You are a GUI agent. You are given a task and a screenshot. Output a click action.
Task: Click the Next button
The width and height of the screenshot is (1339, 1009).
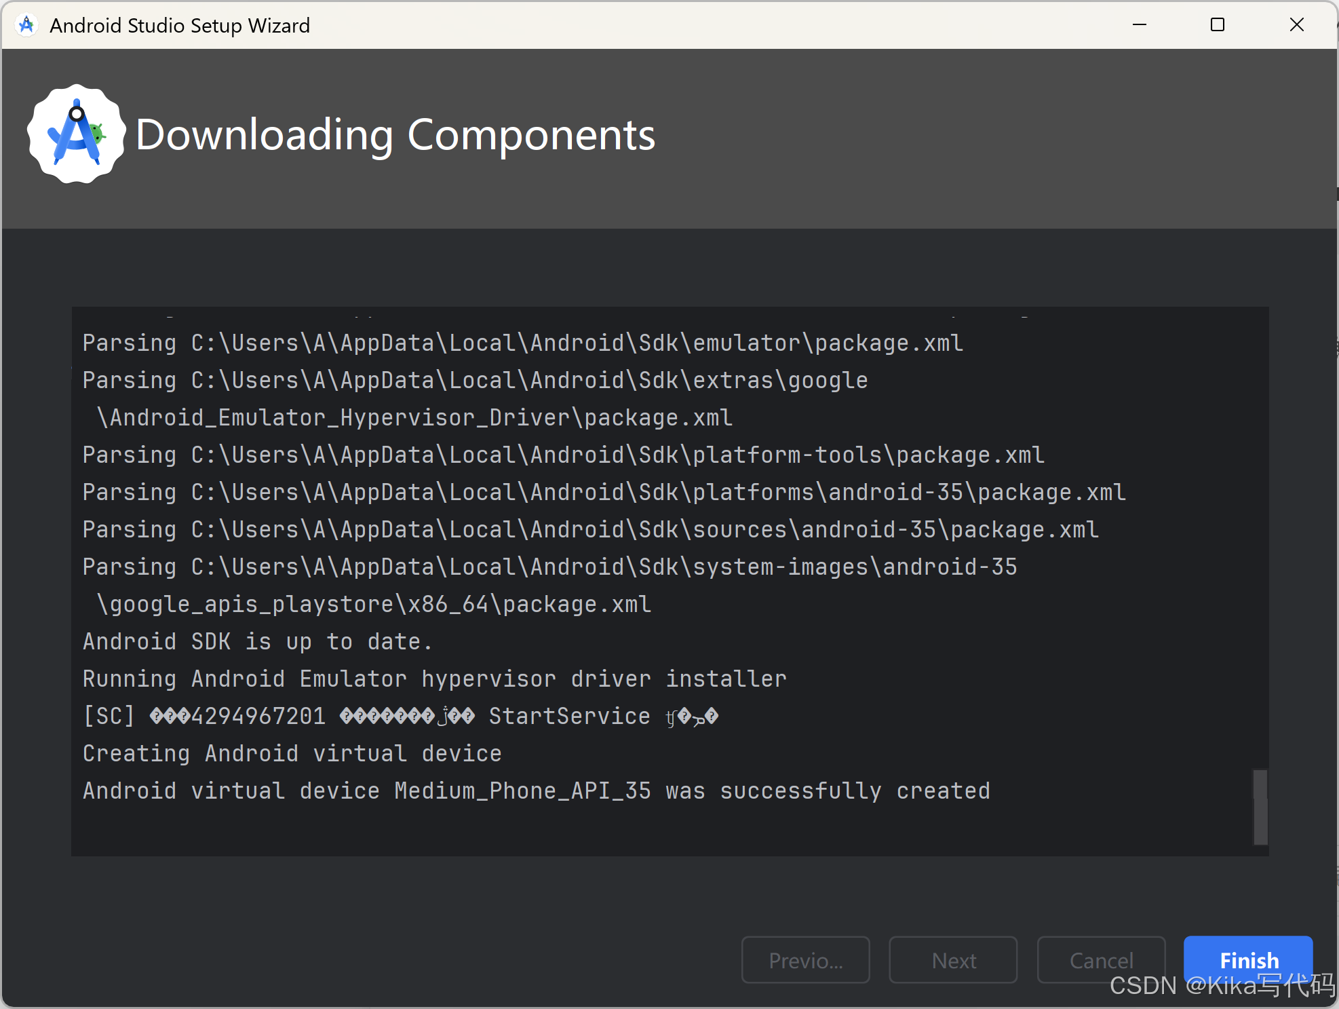point(953,959)
